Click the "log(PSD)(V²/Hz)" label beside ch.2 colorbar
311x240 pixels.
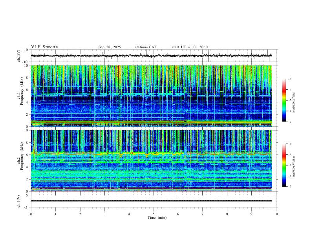294,167
